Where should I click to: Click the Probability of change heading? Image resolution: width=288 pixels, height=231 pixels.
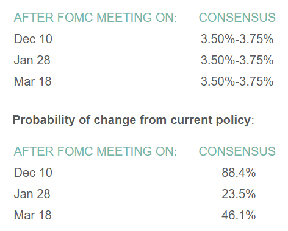tap(133, 120)
